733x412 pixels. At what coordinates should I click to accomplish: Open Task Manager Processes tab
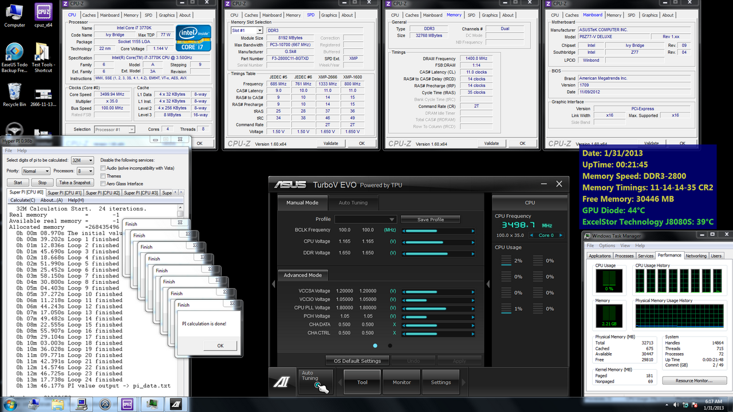click(x=624, y=256)
